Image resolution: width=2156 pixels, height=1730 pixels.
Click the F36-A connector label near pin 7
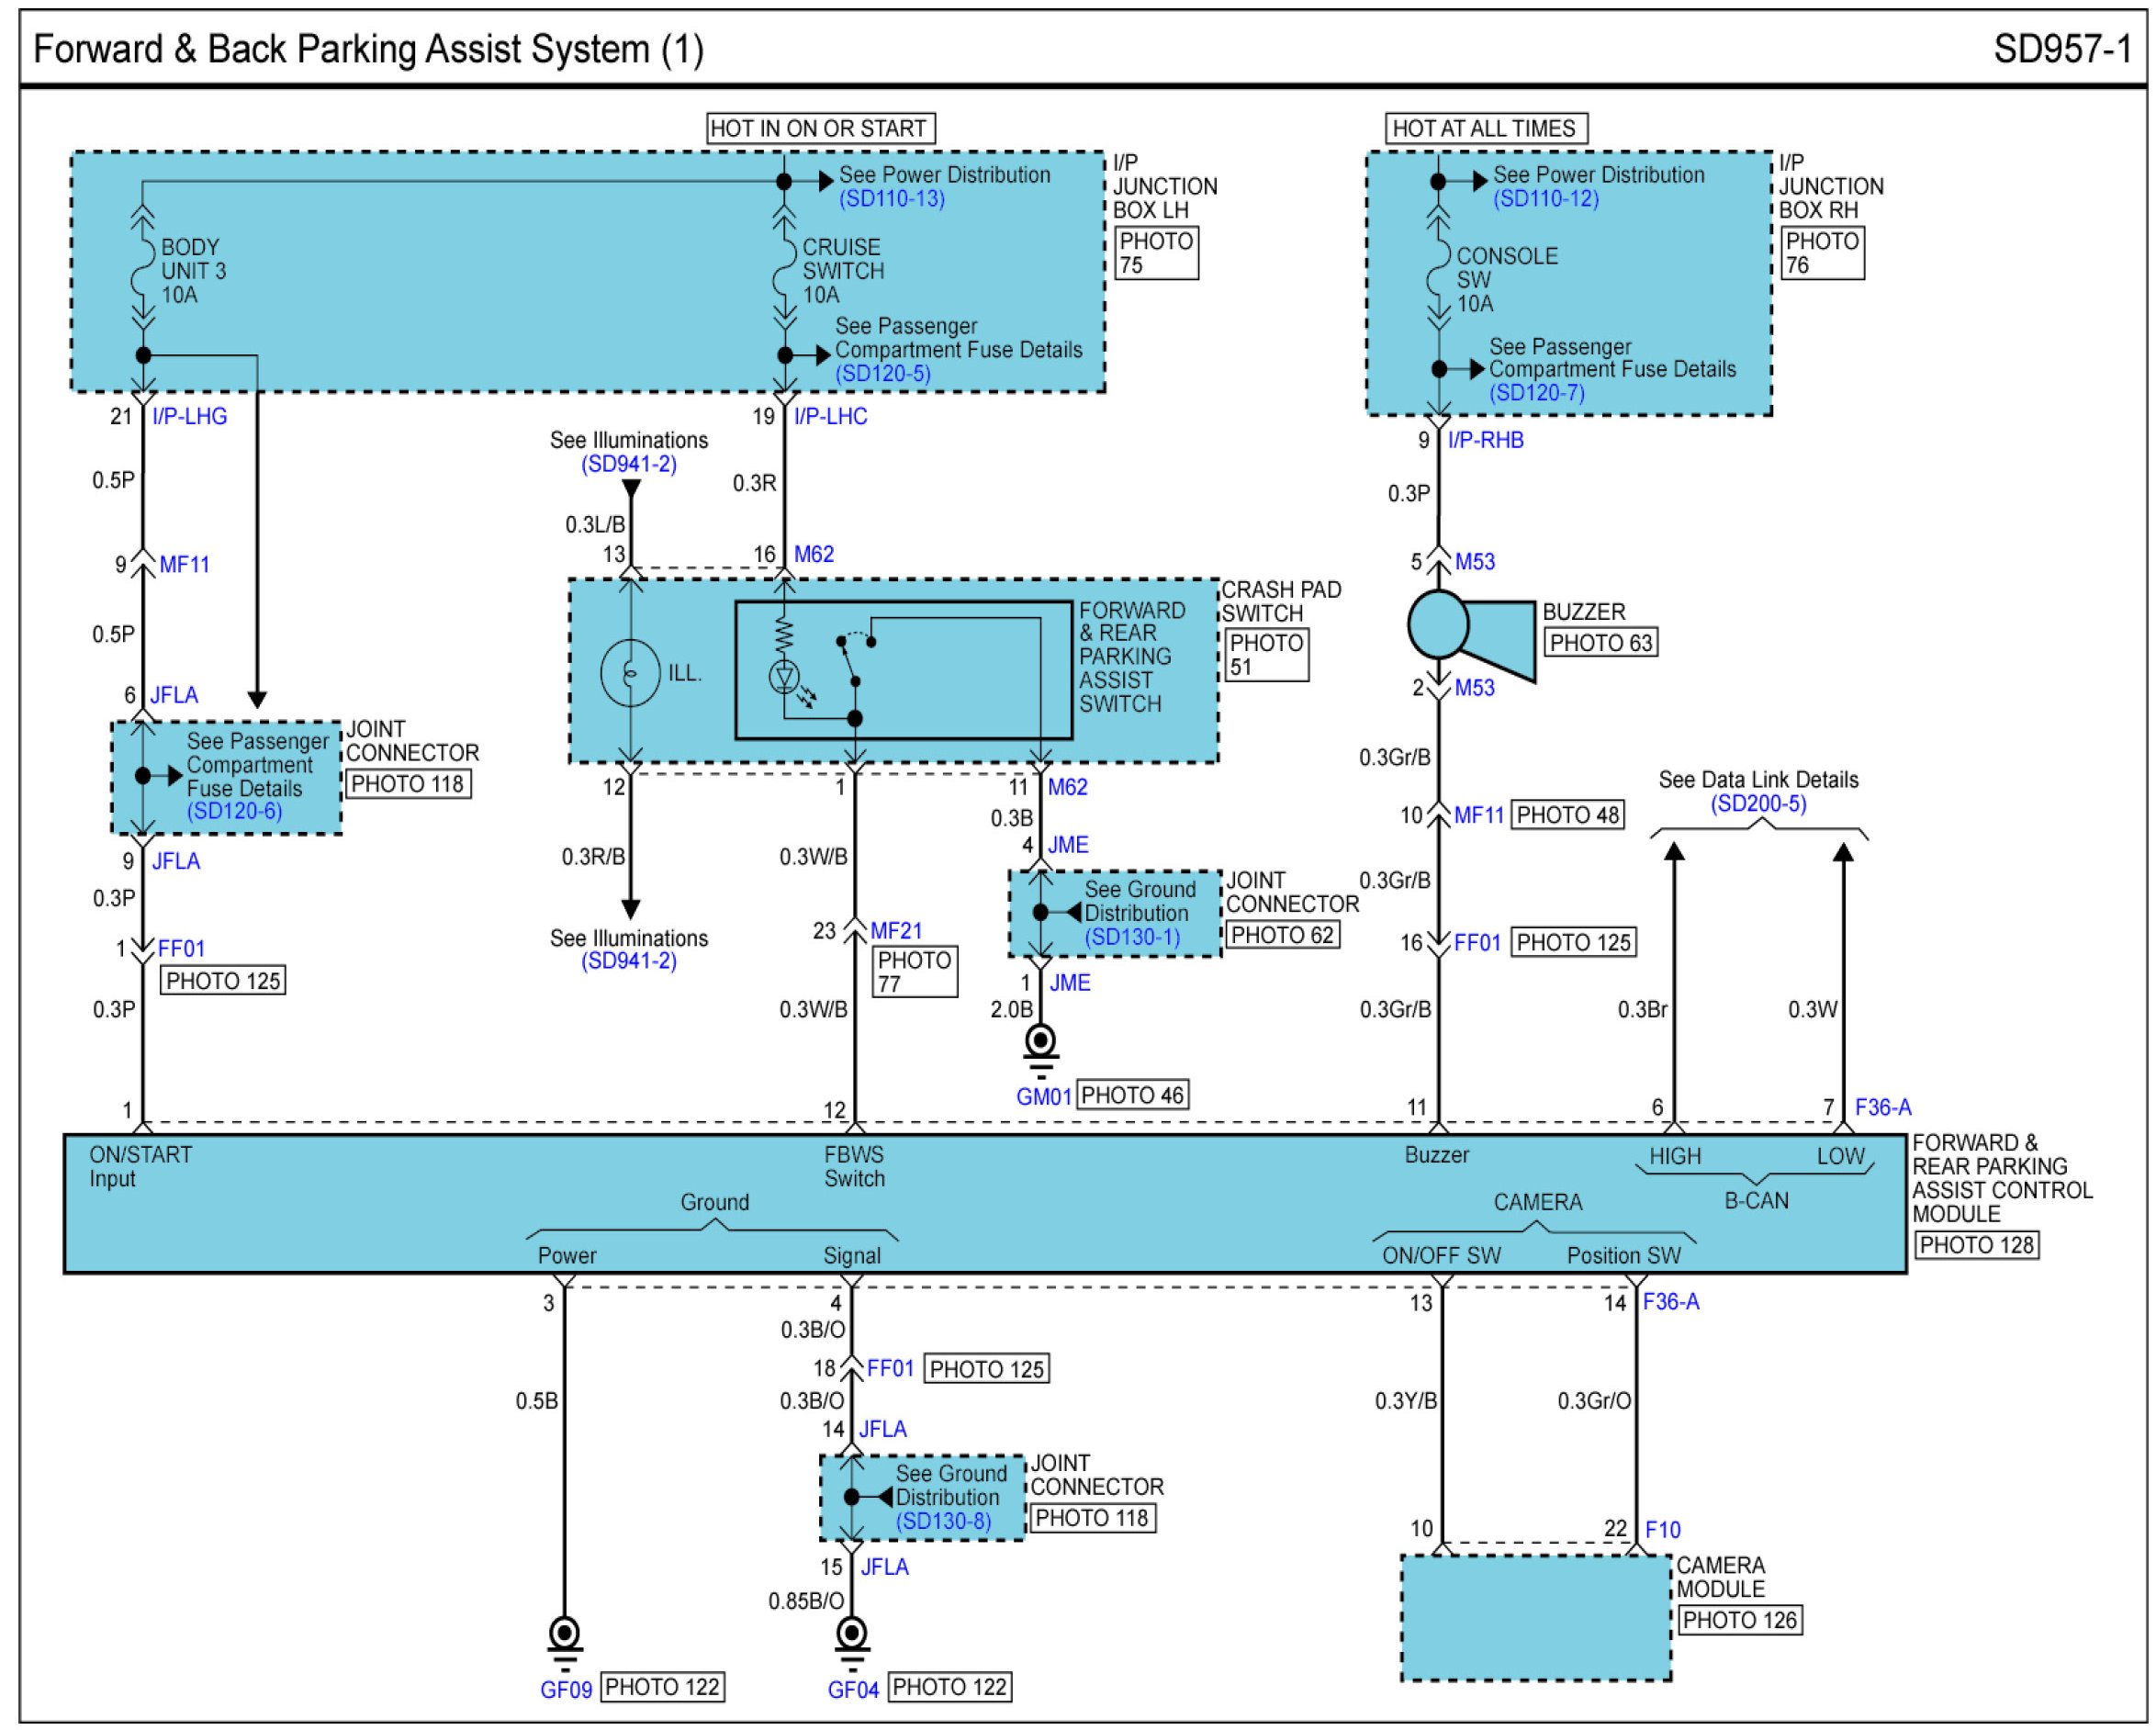1882,1107
